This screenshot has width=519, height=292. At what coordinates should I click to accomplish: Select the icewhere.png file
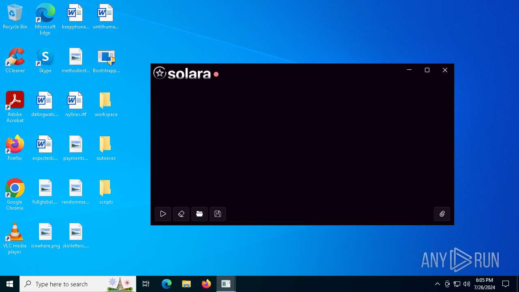[45, 236]
